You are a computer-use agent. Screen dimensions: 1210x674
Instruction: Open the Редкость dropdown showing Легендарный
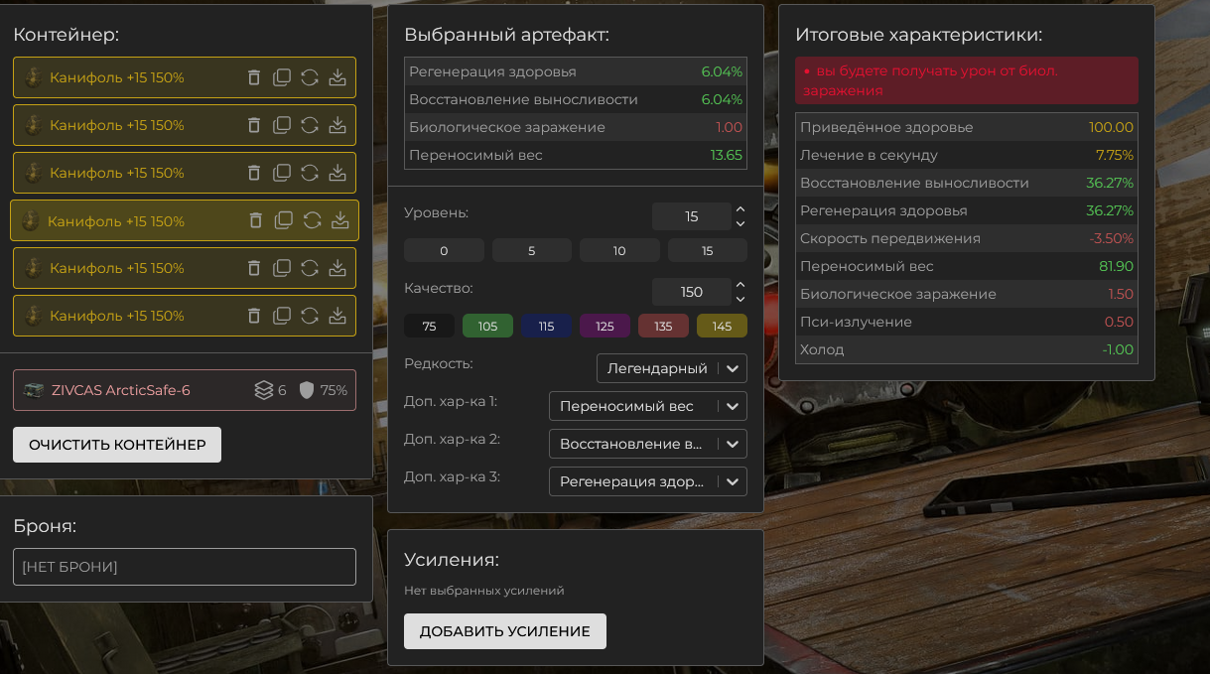[x=672, y=368]
